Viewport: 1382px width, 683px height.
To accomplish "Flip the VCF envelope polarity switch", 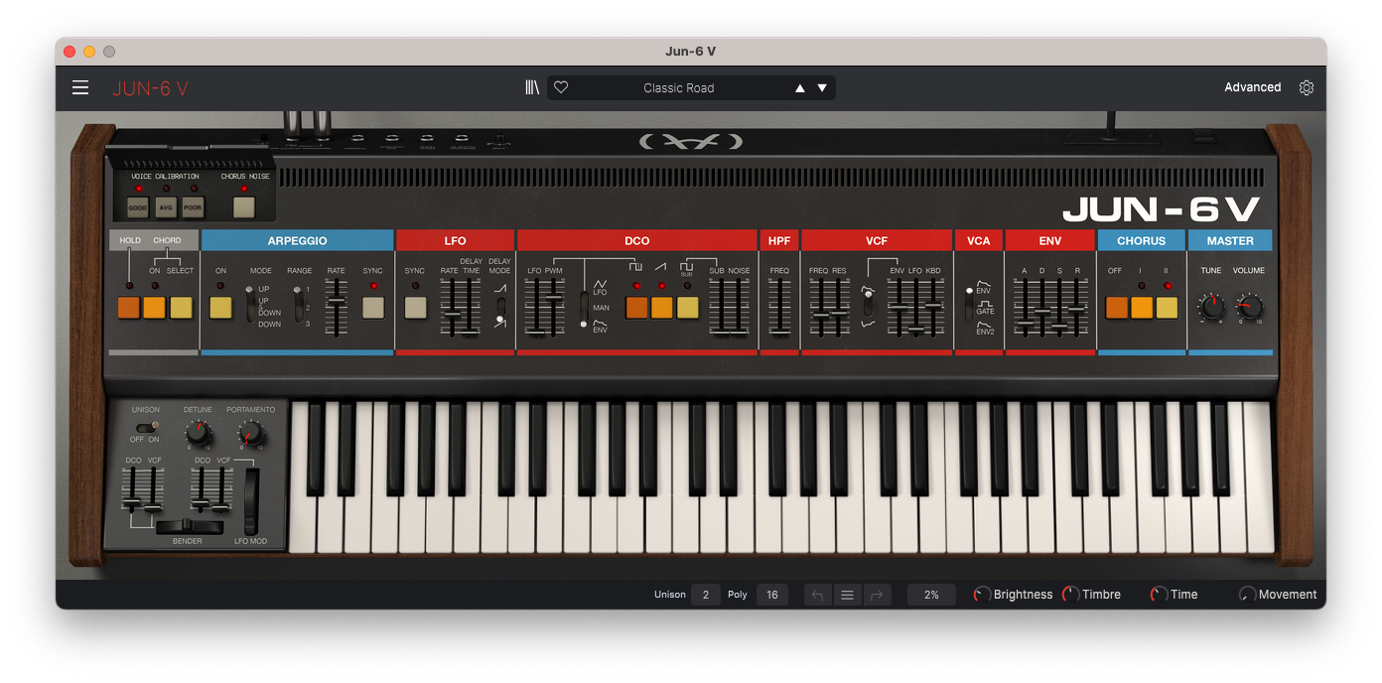I will coord(868,303).
